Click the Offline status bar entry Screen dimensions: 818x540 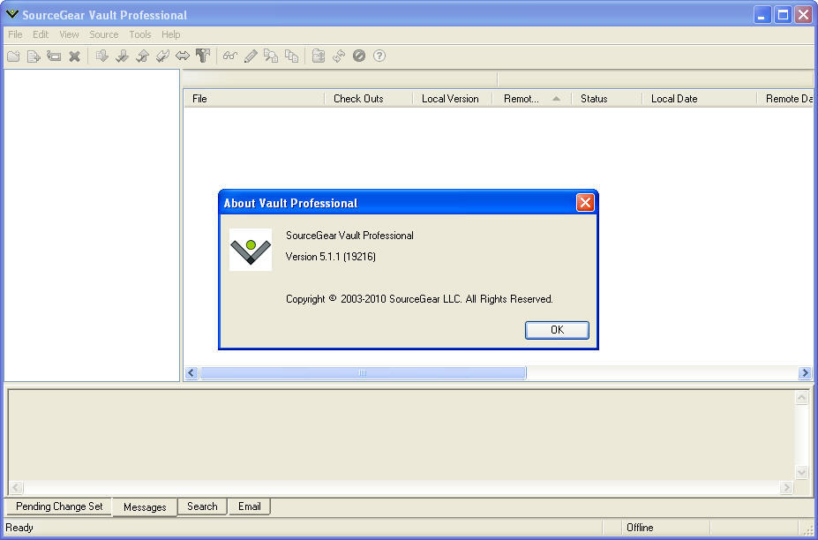[x=640, y=528]
